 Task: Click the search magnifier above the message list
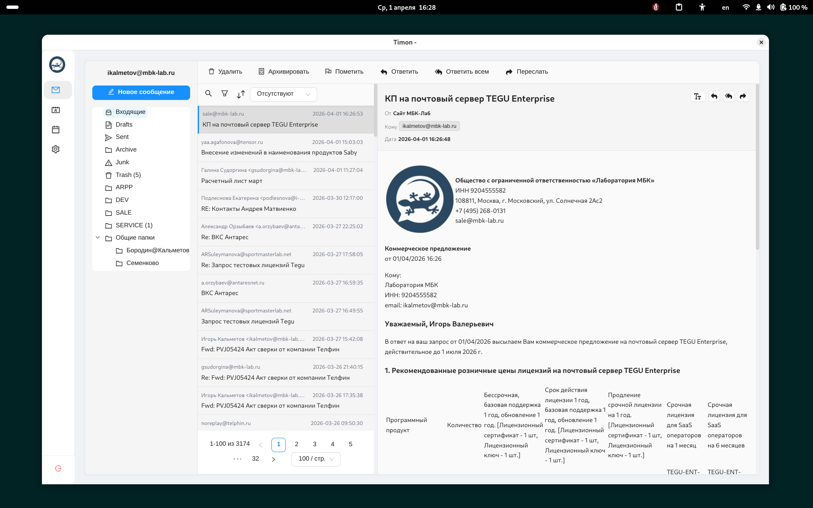click(x=208, y=94)
